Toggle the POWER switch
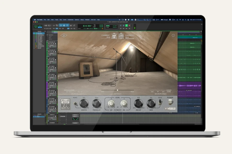This screenshot has width=232, height=154. tap(170, 102)
